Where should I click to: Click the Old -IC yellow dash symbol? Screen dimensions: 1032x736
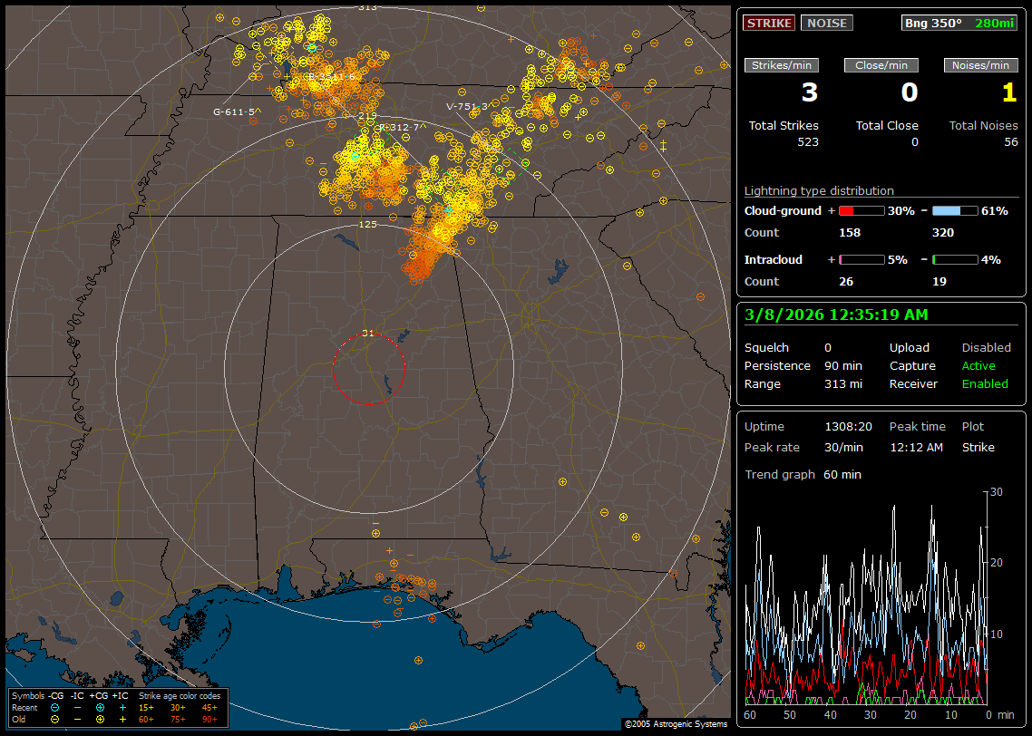coord(77,719)
